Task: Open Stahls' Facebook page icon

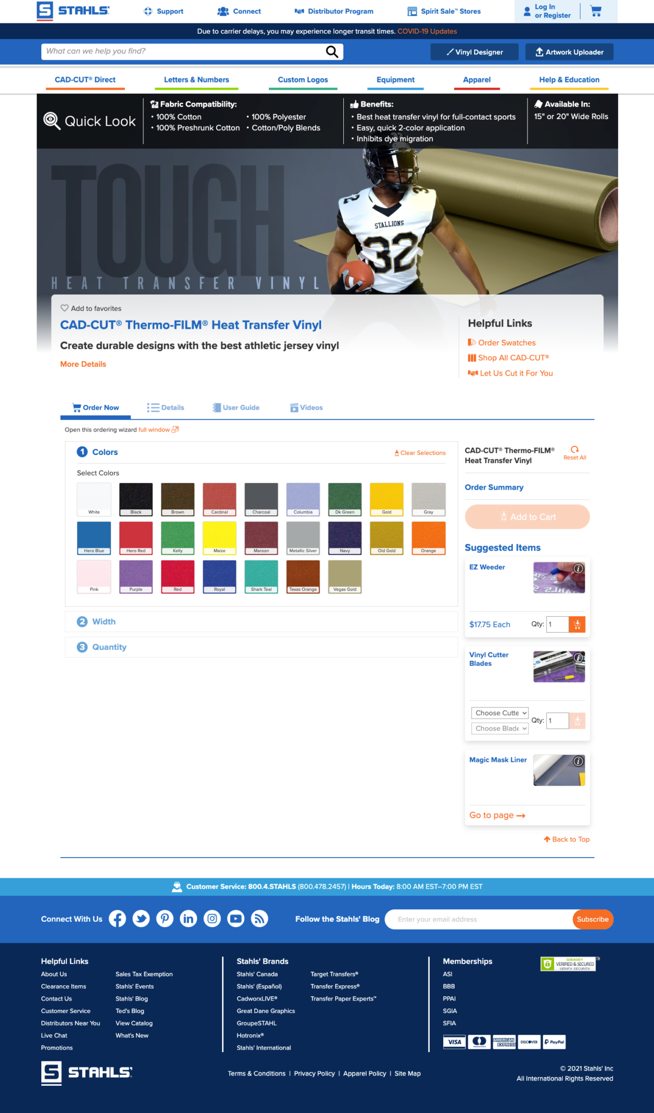Action: tap(117, 919)
